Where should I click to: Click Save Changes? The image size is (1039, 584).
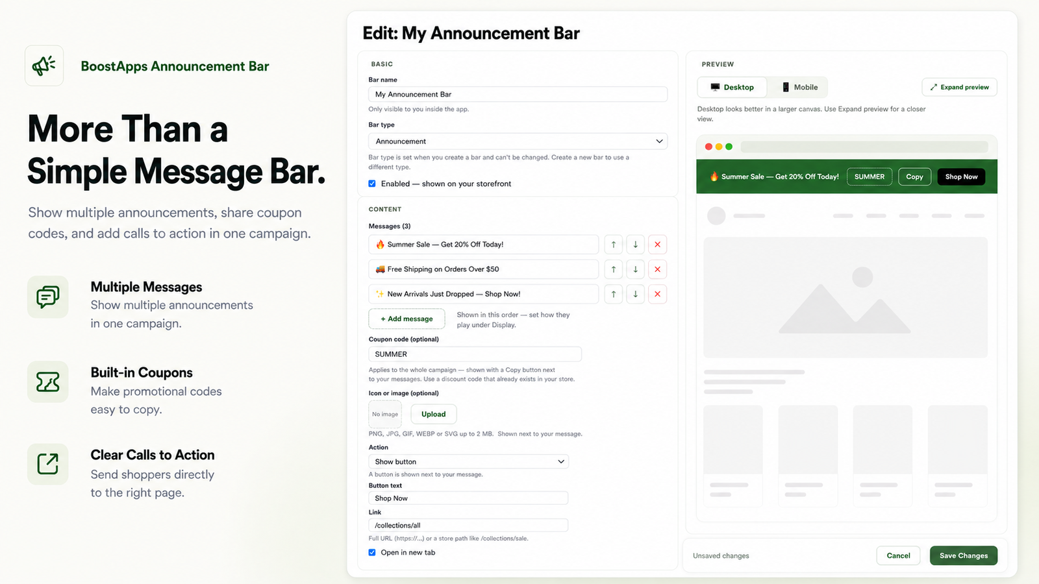point(964,555)
